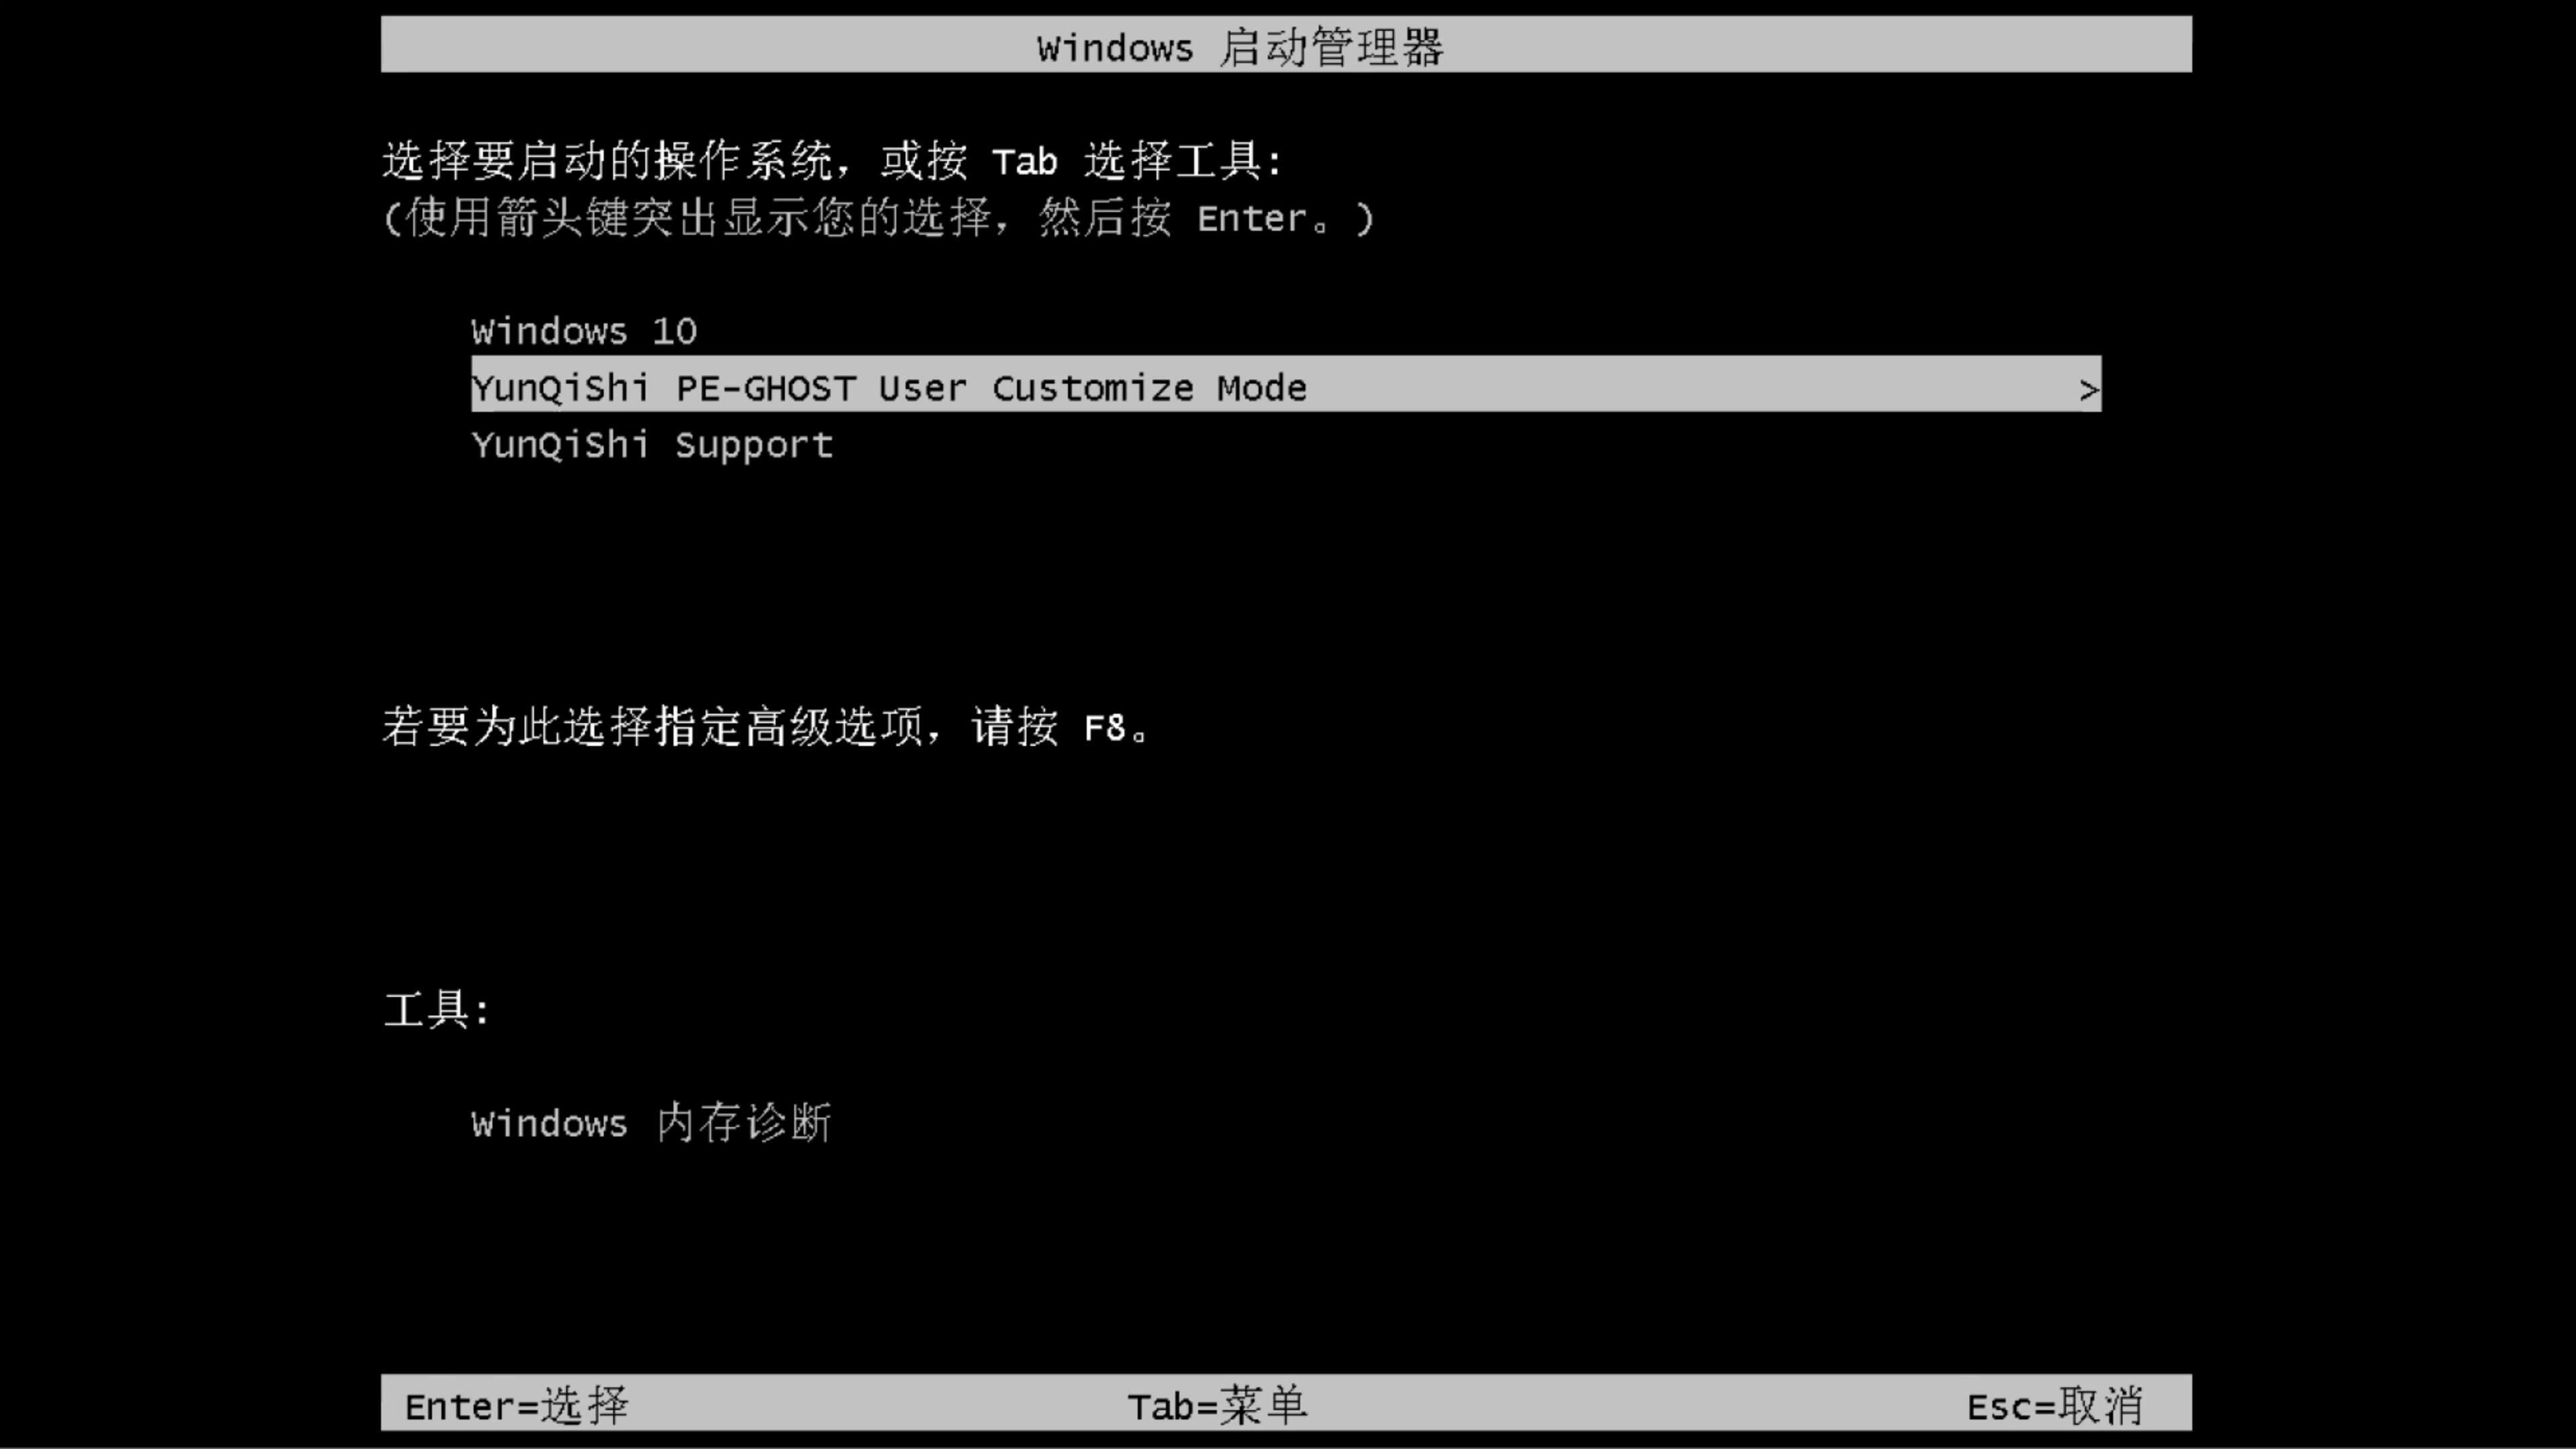The height and width of the screenshot is (1449, 2576).
Task: Select Windows 10 boot option
Action: point(584,329)
